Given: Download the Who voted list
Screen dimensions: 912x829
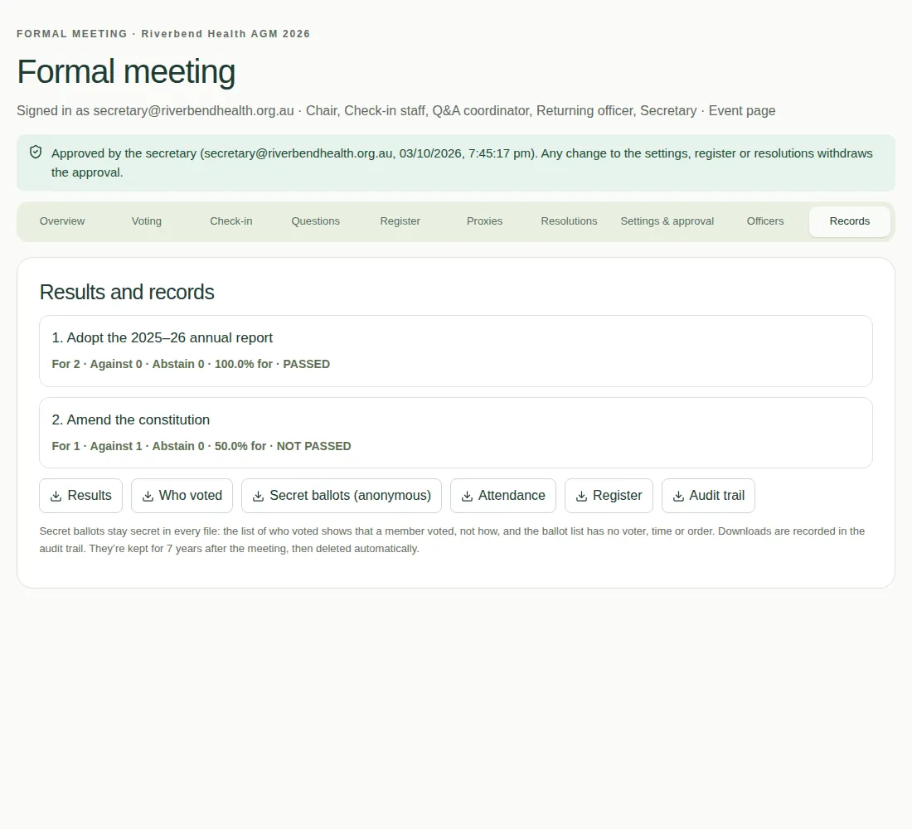Looking at the screenshot, I should pos(182,496).
